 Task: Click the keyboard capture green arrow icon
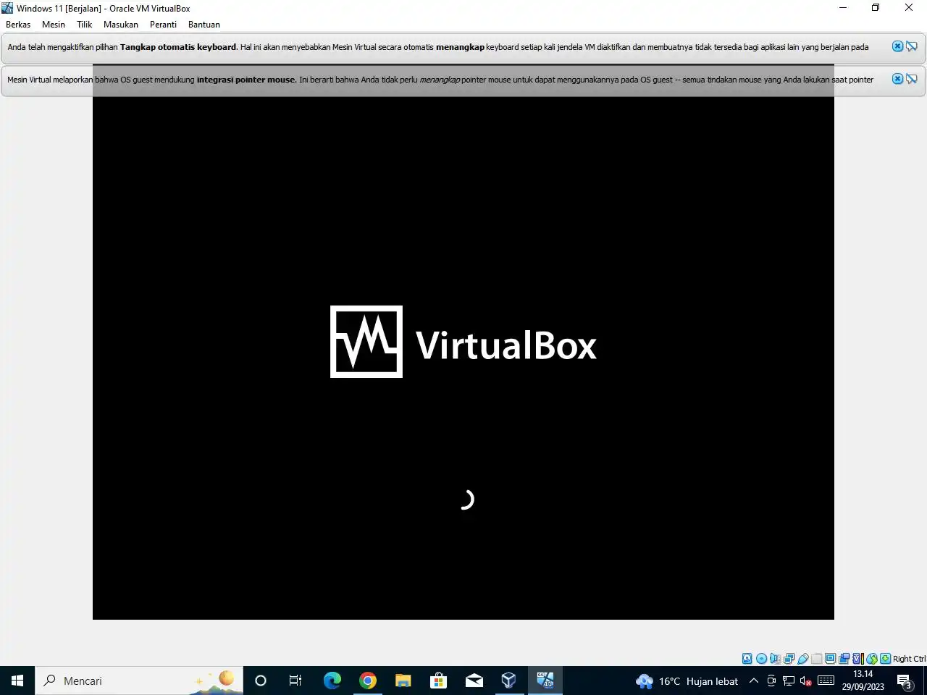click(x=885, y=659)
